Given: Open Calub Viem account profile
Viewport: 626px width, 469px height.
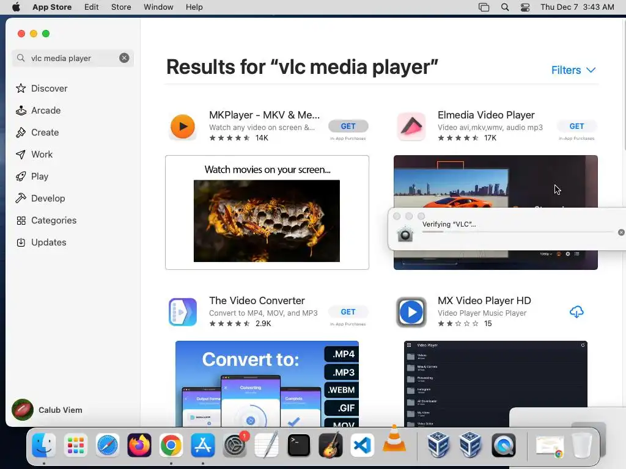Looking at the screenshot, I should pos(47,410).
